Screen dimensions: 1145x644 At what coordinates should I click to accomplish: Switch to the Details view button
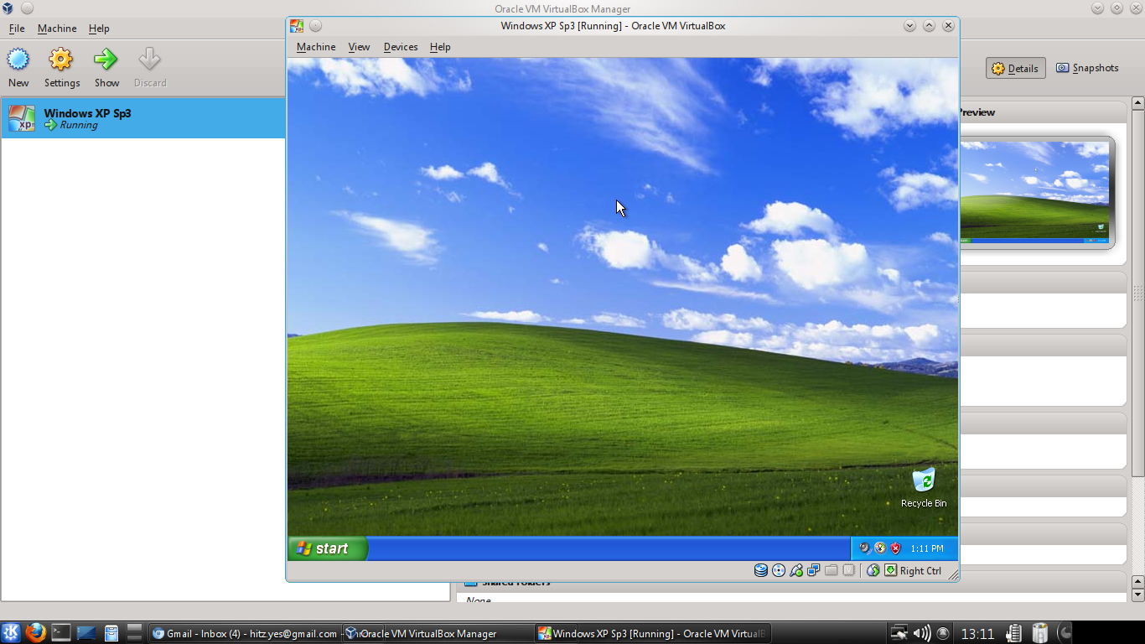pos(1015,69)
